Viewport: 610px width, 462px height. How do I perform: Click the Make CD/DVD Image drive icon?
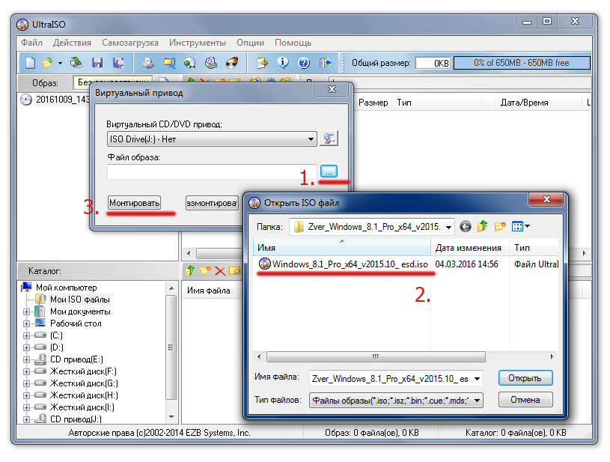pos(148,63)
